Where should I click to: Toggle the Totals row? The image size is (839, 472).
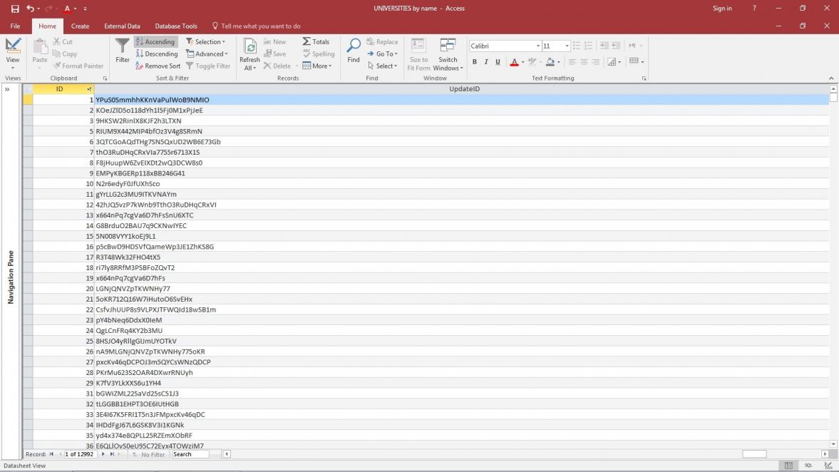316,42
